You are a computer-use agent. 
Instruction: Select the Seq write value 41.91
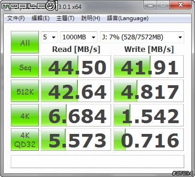tap(149, 66)
